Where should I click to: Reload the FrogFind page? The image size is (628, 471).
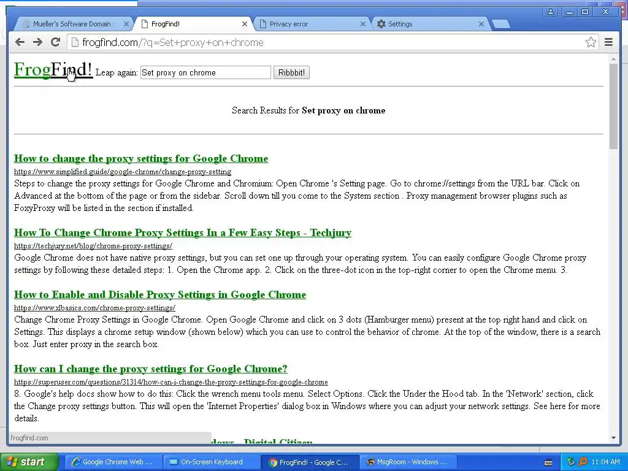pyautogui.click(x=56, y=42)
